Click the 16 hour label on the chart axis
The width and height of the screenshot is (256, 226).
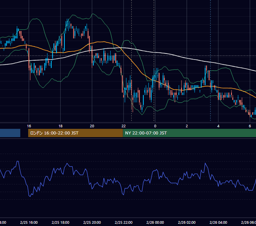[x=29, y=126]
